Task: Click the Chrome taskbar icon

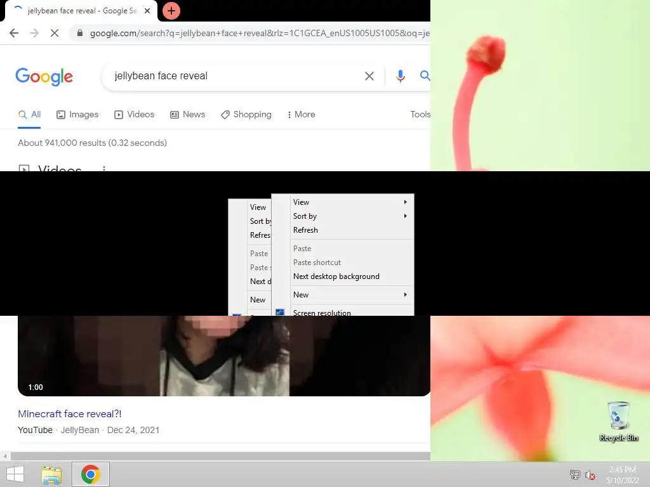Action: click(91, 474)
